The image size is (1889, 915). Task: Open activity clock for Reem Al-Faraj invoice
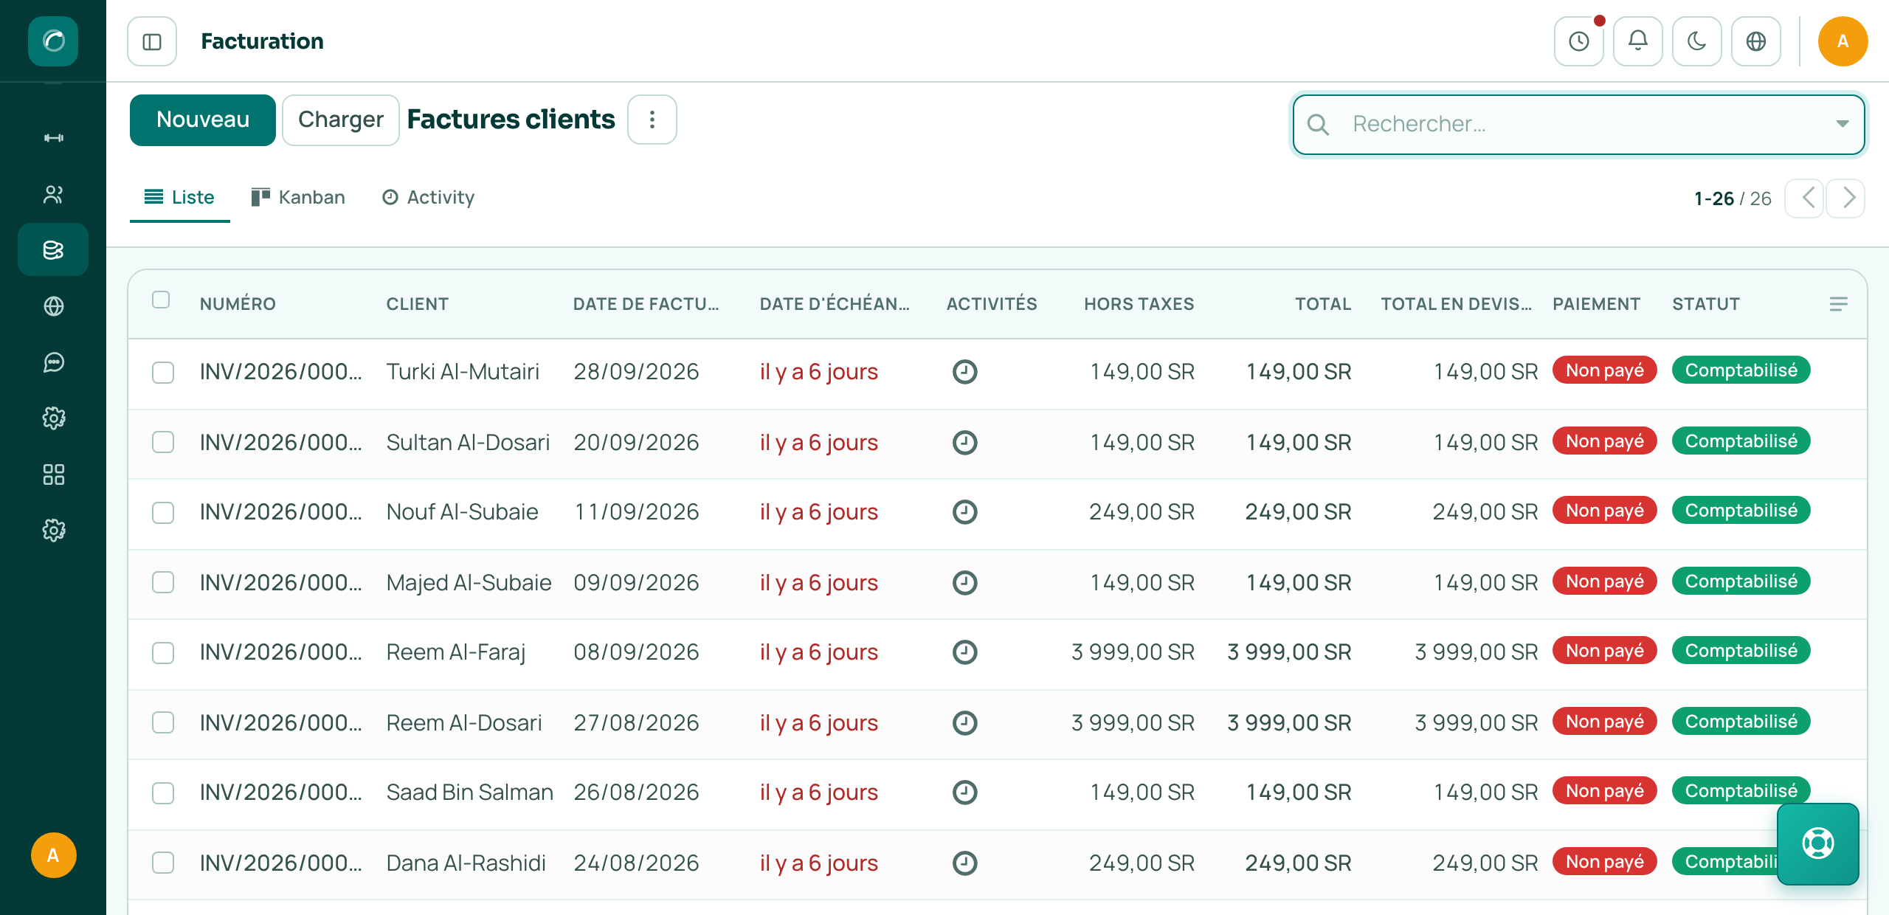[x=964, y=652]
